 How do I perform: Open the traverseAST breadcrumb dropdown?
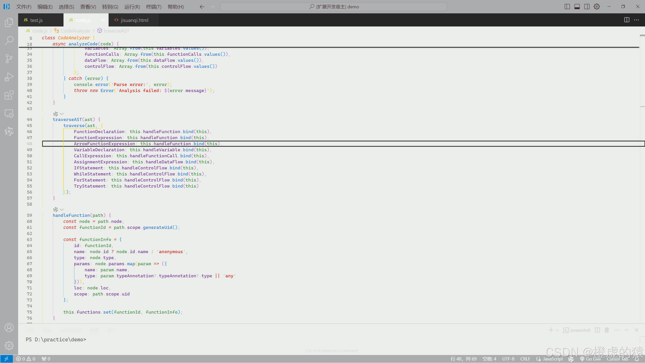[116, 31]
